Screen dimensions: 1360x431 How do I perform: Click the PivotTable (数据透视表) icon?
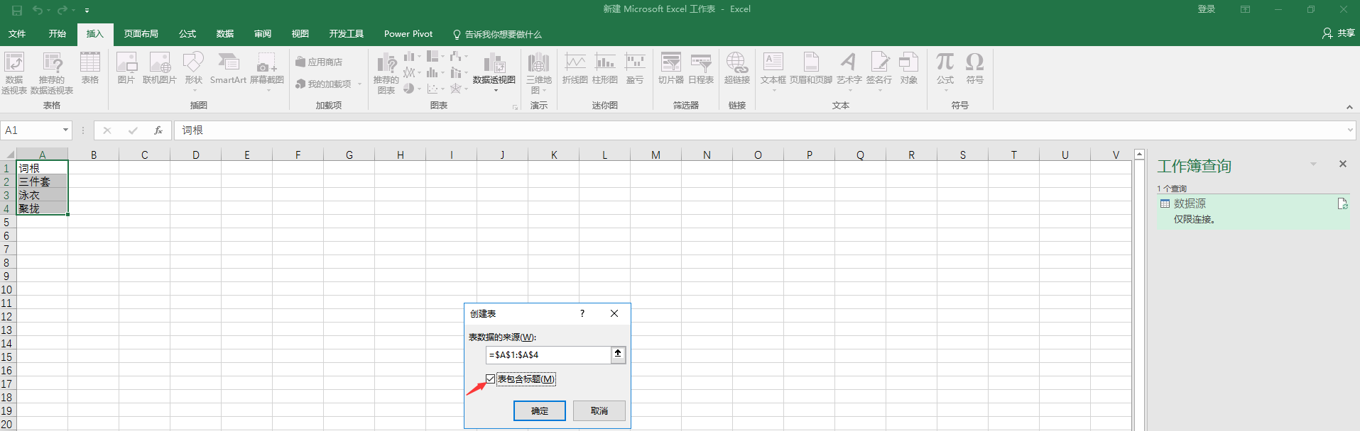pos(14,73)
